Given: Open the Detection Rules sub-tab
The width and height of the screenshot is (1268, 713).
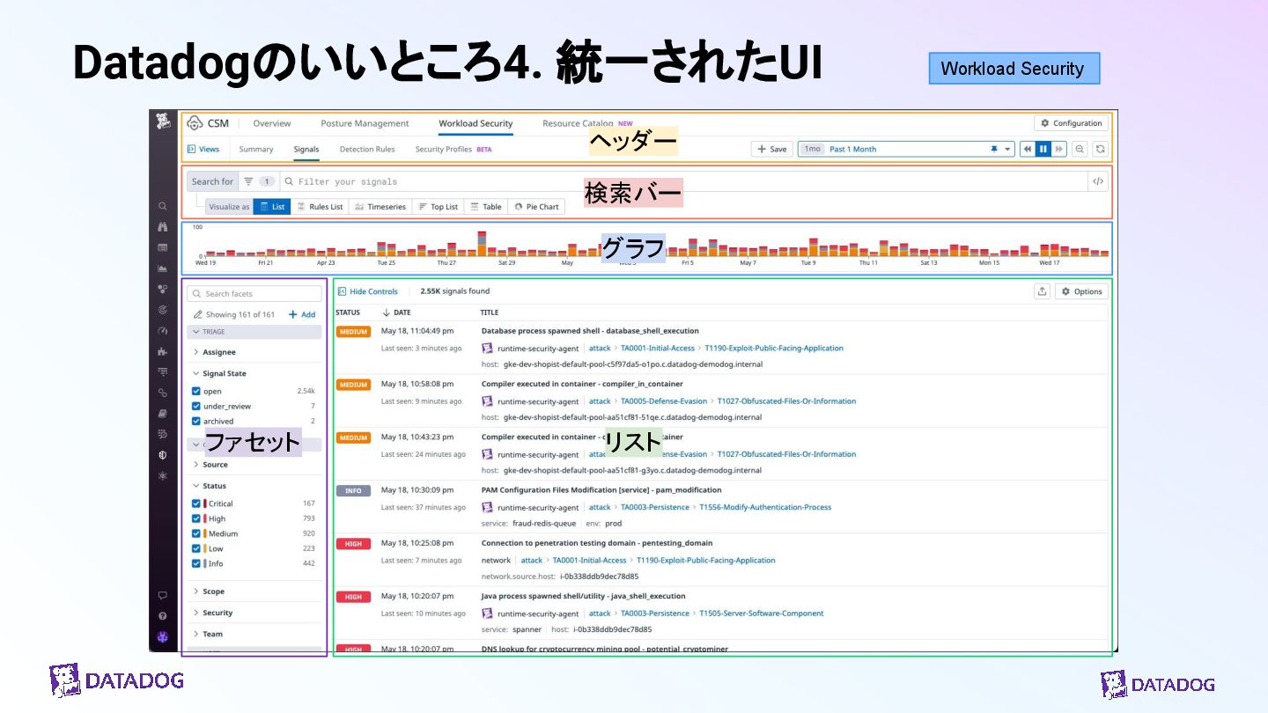Looking at the screenshot, I should tap(367, 149).
